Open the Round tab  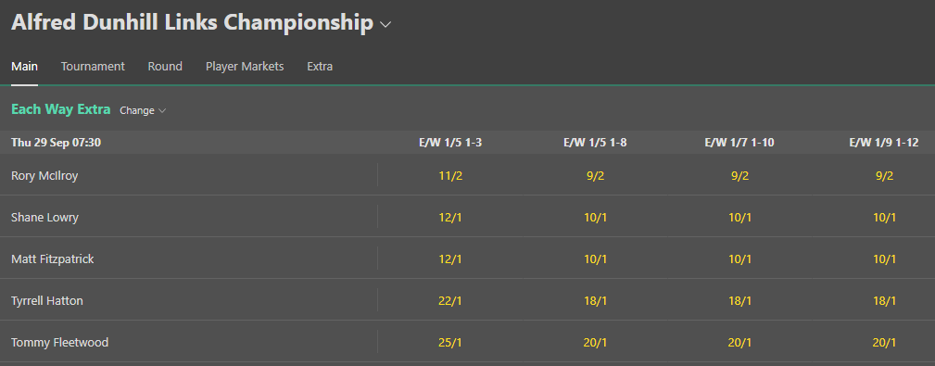[165, 66]
